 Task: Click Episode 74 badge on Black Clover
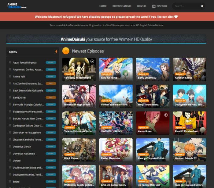[x=70, y=154]
